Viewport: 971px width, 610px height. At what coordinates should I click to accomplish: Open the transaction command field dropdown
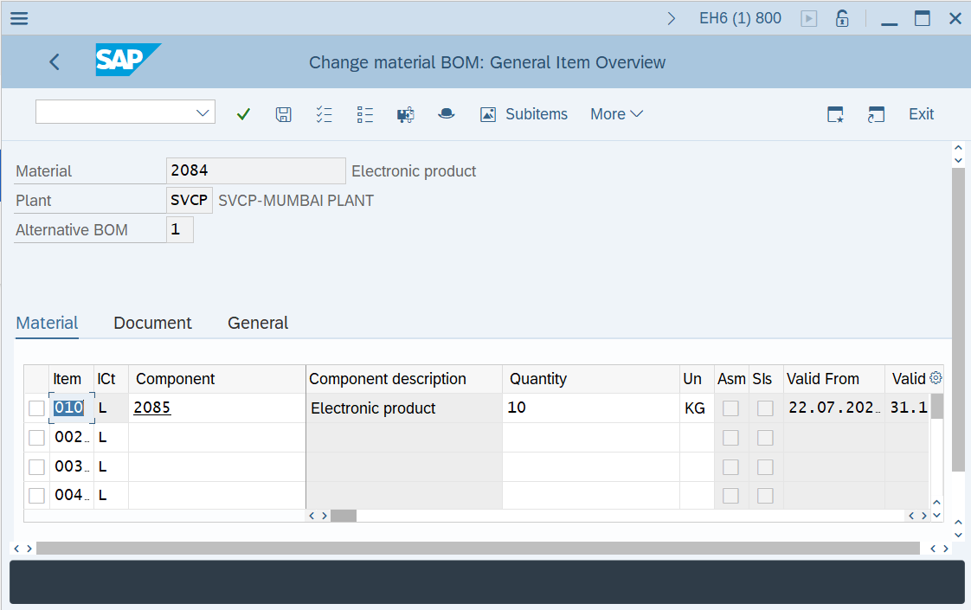pyautogui.click(x=203, y=112)
